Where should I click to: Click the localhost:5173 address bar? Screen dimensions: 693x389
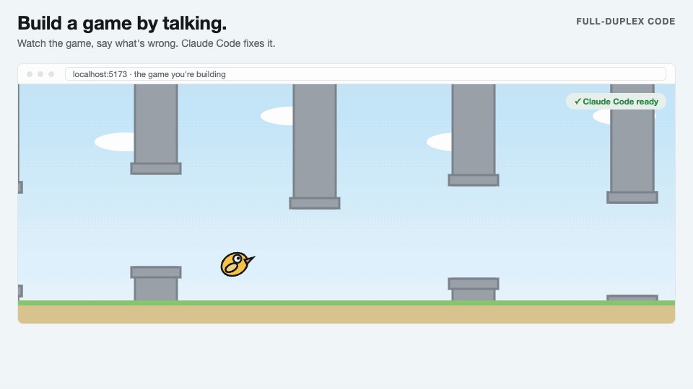pyautogui.click(x=365, y=74)
